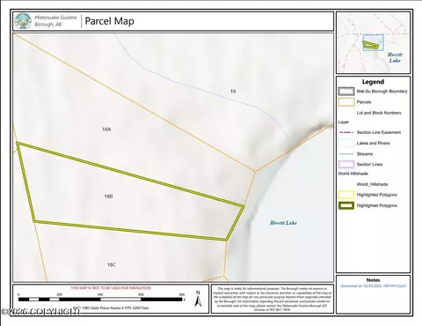
Task: Click the green highlighted parcel in the inset map
Action: click(x=371, y=45)
